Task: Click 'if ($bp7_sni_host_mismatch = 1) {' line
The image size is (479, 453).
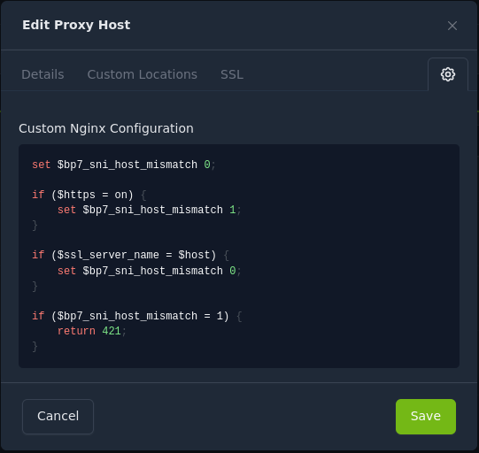Action: click(x=137, y=316)
